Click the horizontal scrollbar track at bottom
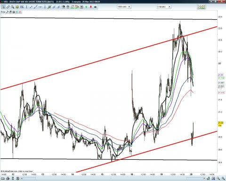The width and height of the screenshot is (226, 181). [x=113, y=178]
